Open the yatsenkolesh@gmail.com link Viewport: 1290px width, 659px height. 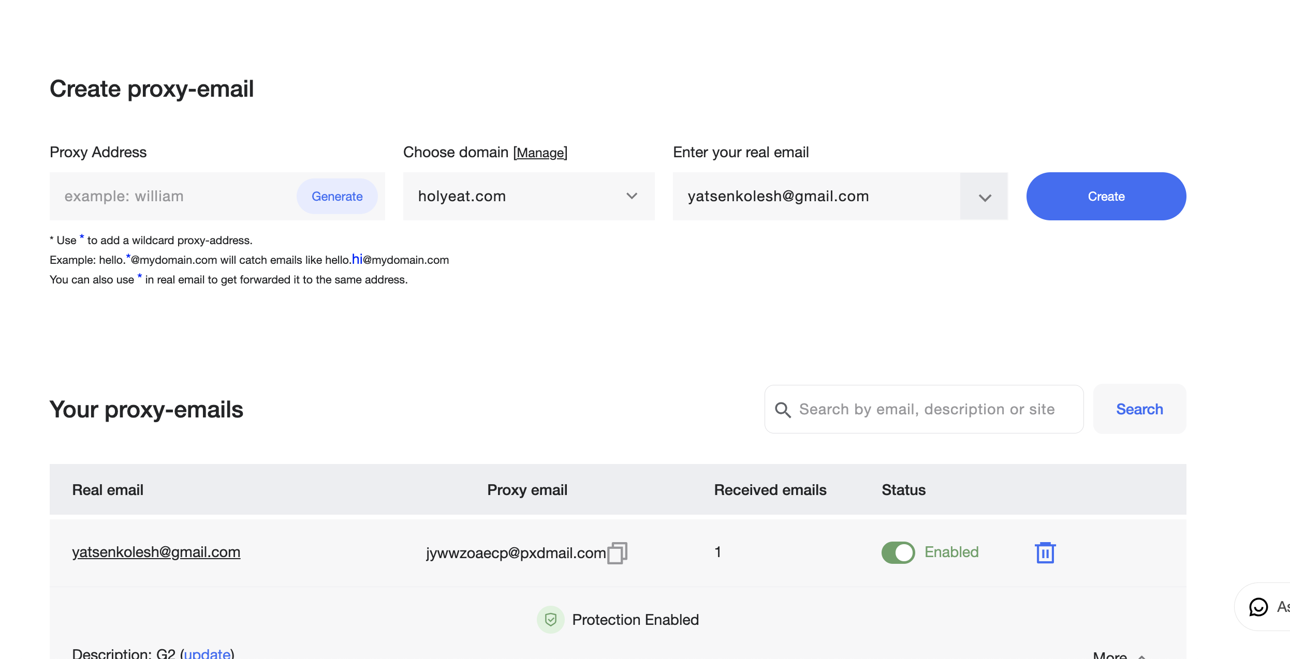pyautogui.click(x=156, y=552)
